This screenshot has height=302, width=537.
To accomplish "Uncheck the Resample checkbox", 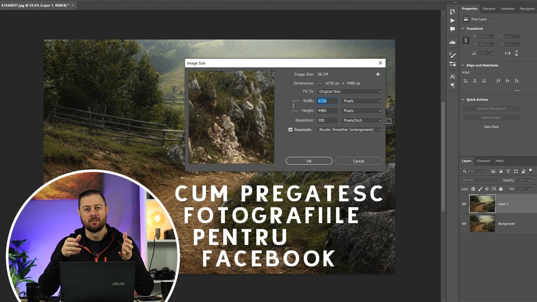I will [290, 130].
